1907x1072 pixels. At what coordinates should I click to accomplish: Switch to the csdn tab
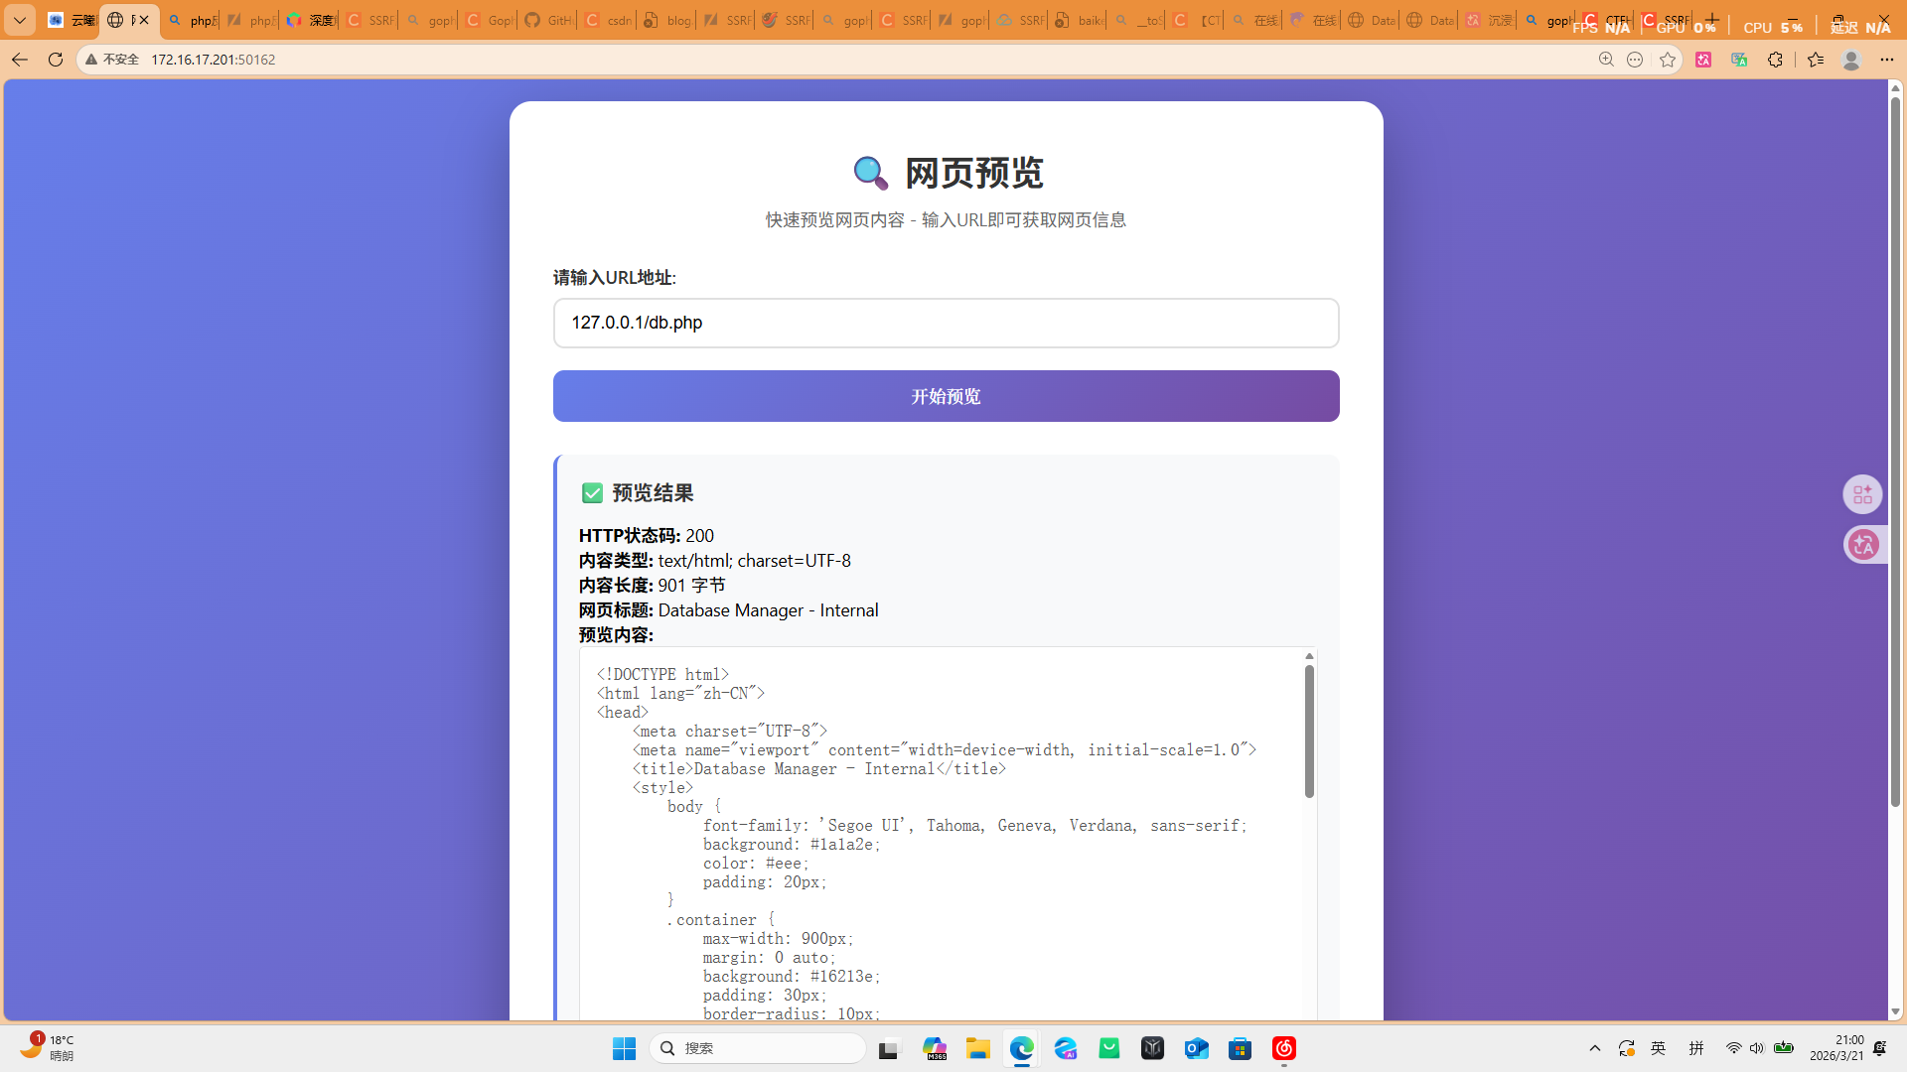click(x=606, y=20)
